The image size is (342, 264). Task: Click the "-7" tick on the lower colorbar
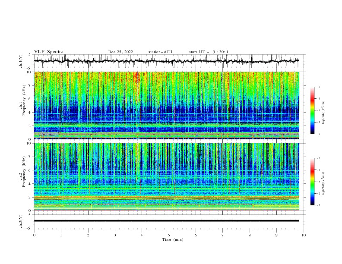point(319,205)
